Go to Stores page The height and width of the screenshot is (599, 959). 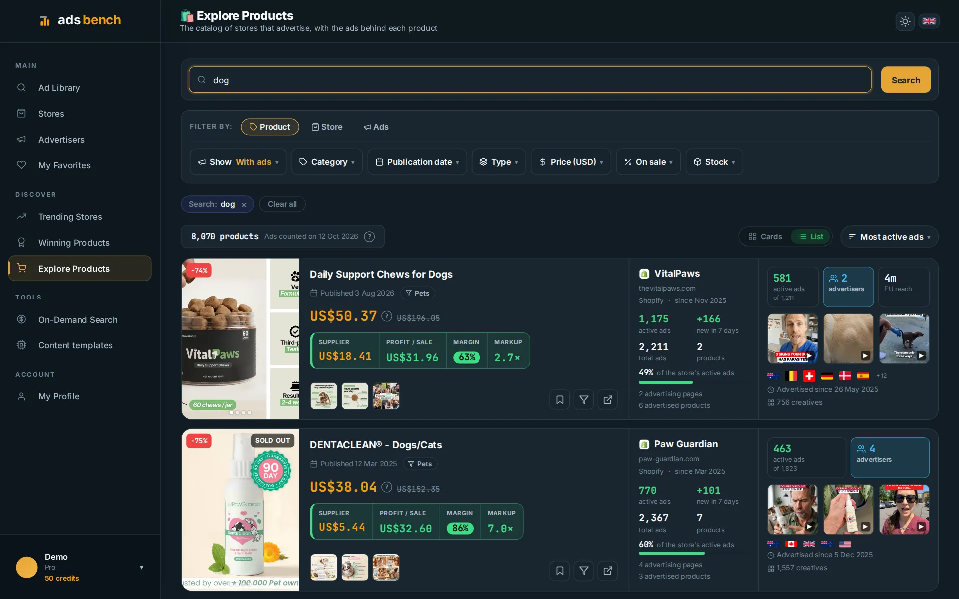(80, 114)
